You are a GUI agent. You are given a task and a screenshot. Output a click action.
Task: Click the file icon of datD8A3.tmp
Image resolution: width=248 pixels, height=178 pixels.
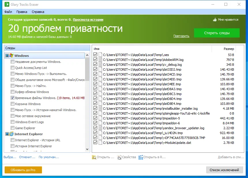coord(100,89)
